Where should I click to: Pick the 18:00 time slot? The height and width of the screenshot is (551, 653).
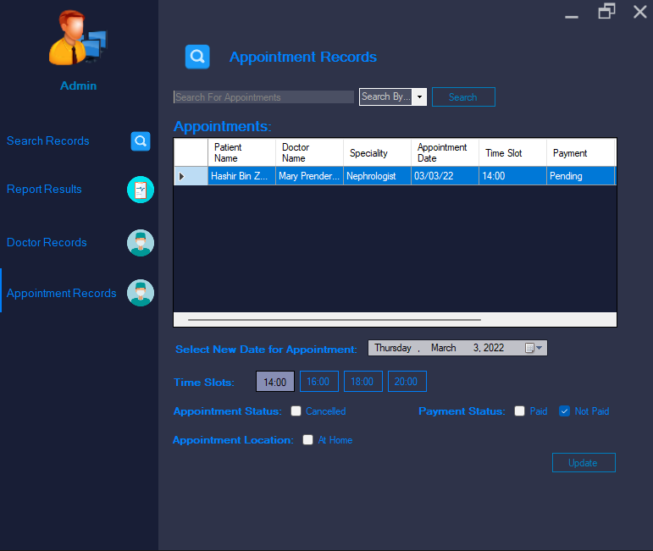click(x=363, y=382)
